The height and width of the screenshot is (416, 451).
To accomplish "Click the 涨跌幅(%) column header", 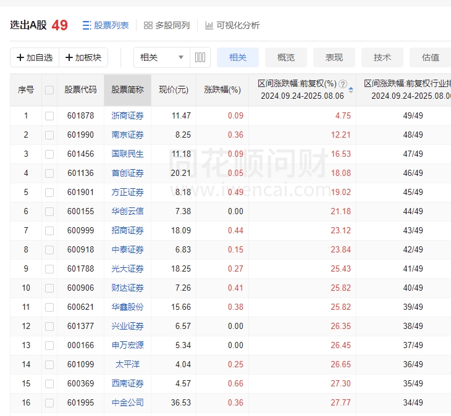I will tap(222, 90).
